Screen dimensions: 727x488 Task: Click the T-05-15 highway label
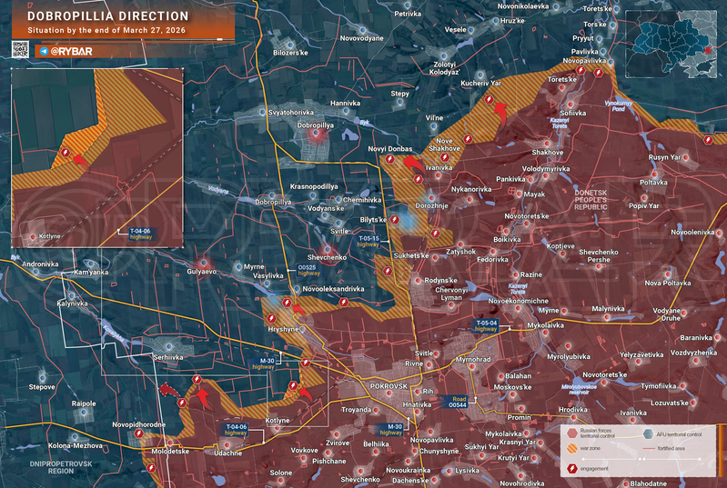click(x=369, y=241)
